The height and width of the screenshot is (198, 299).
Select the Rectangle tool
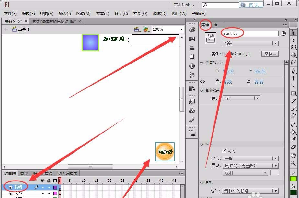pos(293,93)
